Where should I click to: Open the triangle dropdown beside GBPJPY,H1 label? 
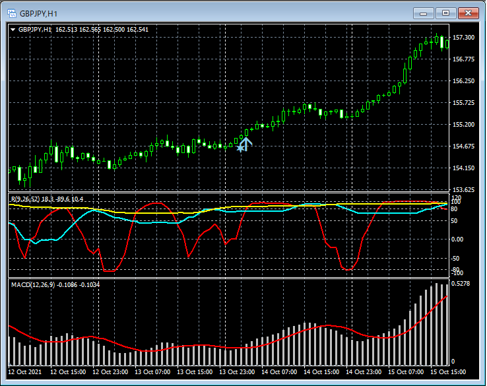tap(13, 30)
